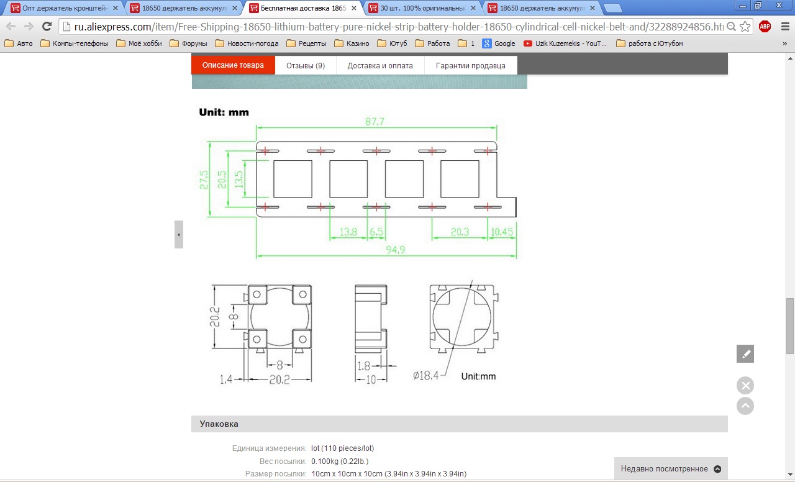
Task: Click the zoom magnifier icon in the address bar
Action: [x=732, y=27]
